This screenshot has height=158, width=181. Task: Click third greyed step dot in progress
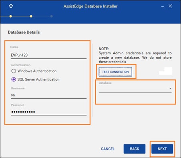tap(51, 16)
